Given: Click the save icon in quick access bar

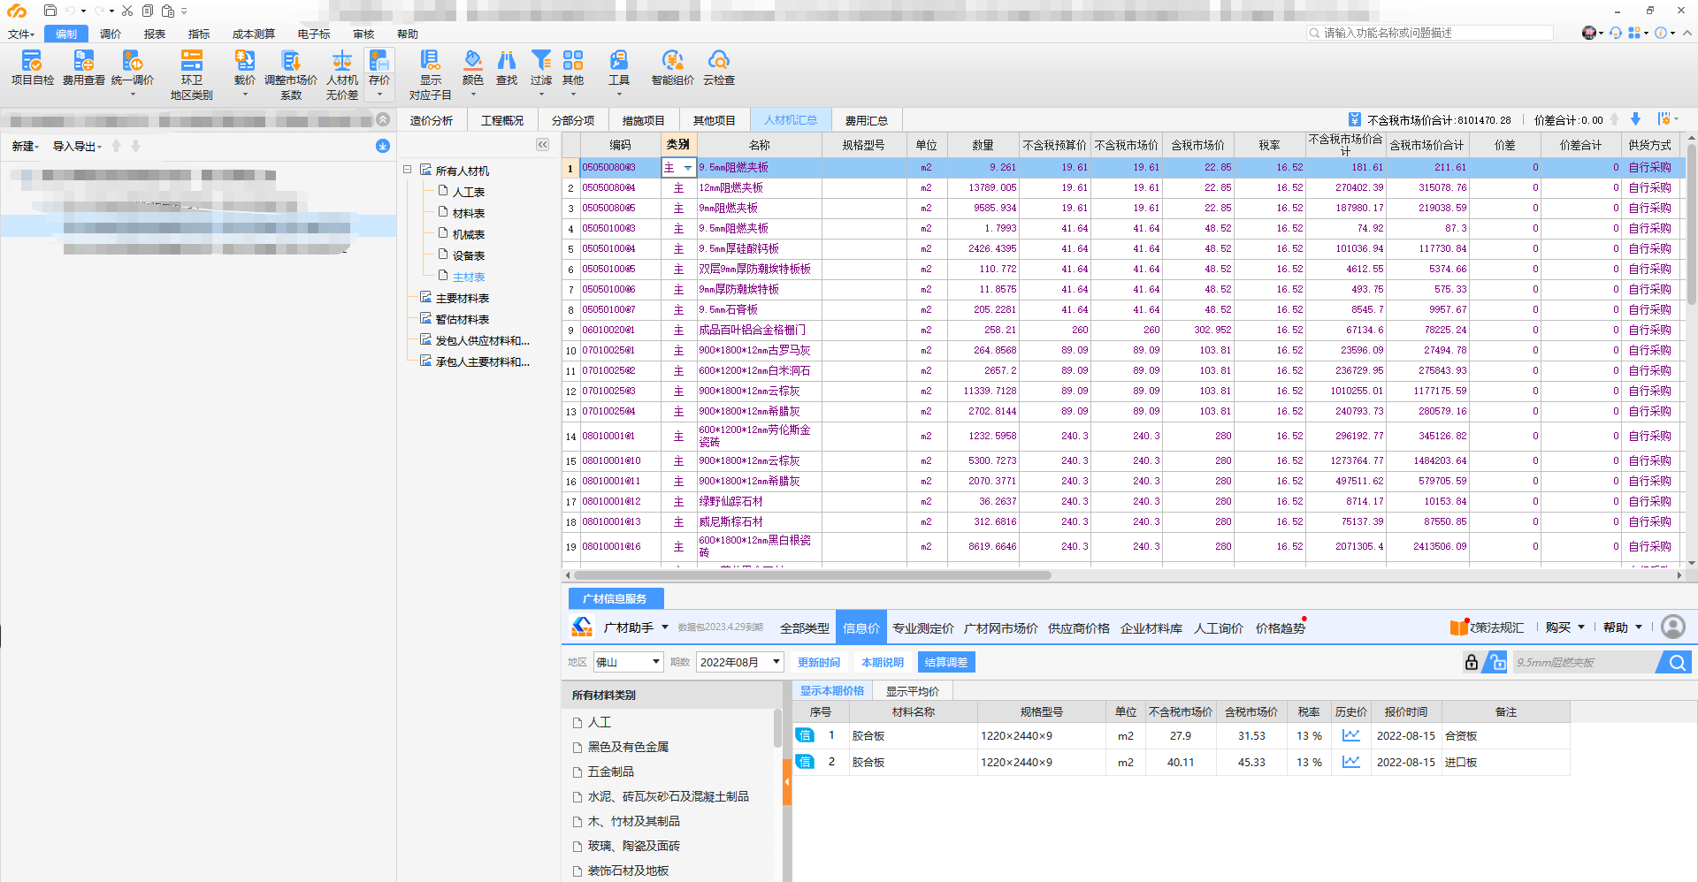Looking at the screenshot, I should tap(50, 11).
